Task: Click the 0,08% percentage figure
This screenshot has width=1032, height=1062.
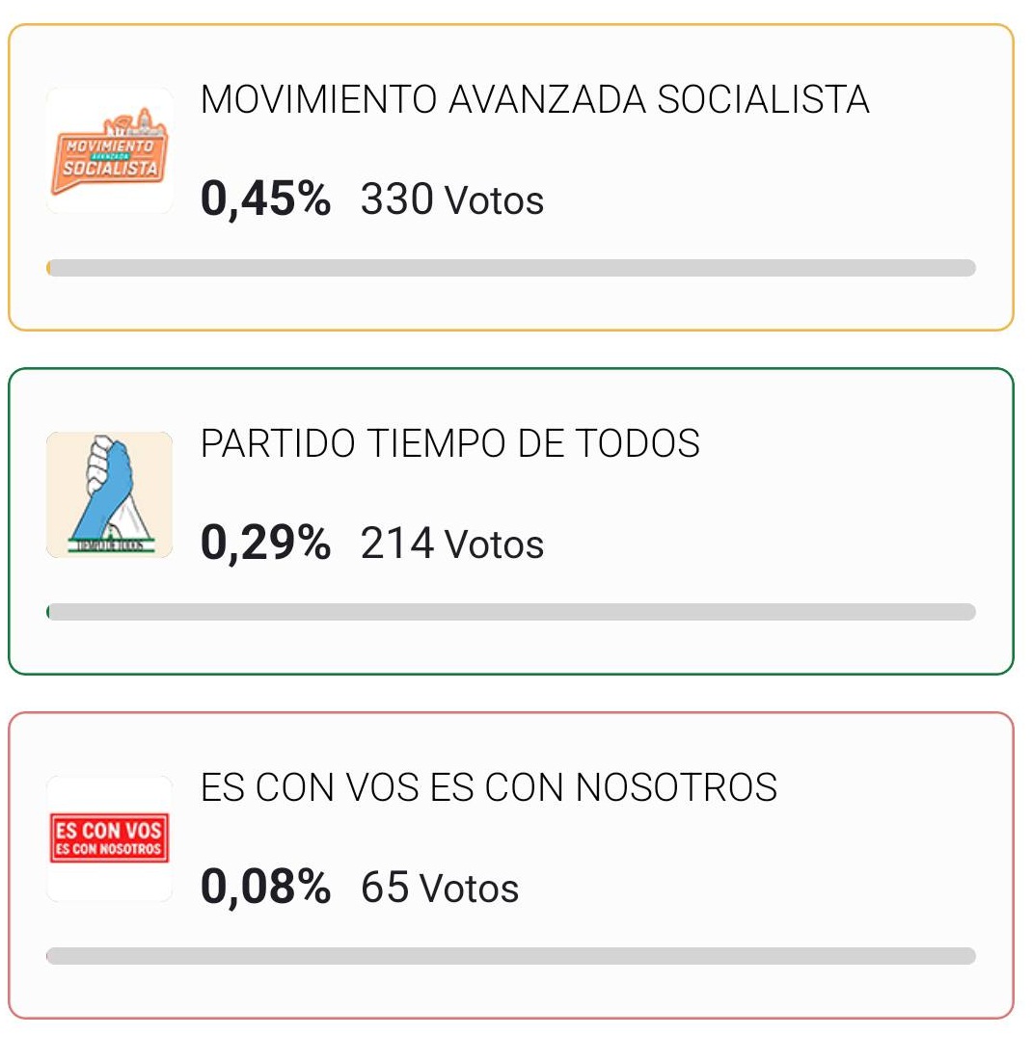Action: point(266,888)
